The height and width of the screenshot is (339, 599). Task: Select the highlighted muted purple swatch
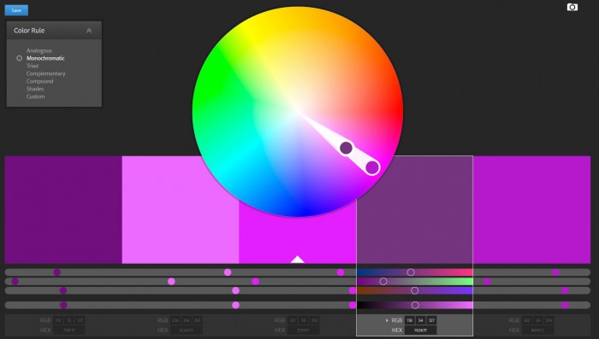coord(415,209)
